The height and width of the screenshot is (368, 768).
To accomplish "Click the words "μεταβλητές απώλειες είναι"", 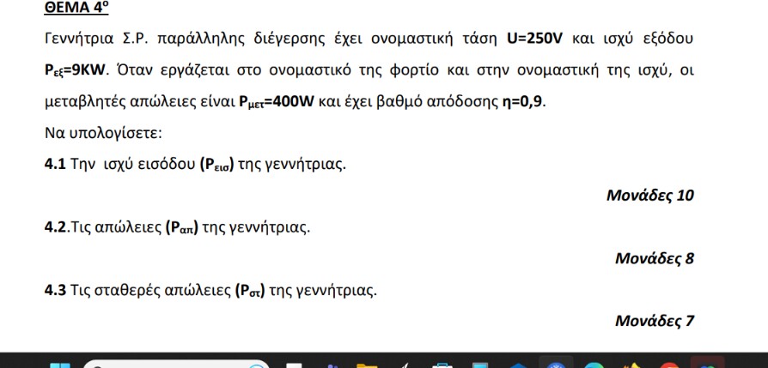I will (139, 103).
